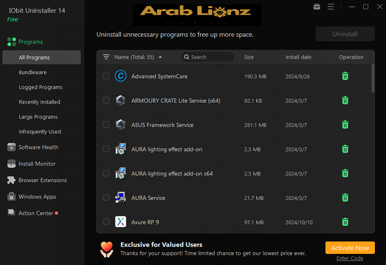This screenshot has width=386, height=265.
Task: Open Browser Extensions section
Action: (x=42, y=180)
